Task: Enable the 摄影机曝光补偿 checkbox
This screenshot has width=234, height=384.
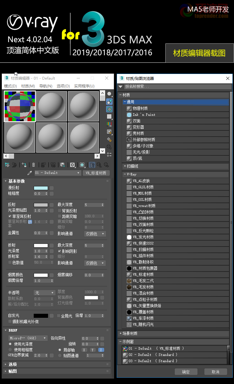Action: pos(10,321)
